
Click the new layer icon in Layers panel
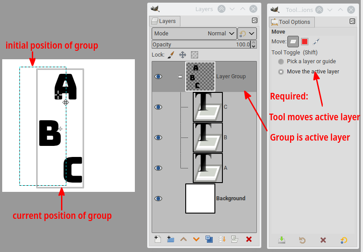click(158, 239)
